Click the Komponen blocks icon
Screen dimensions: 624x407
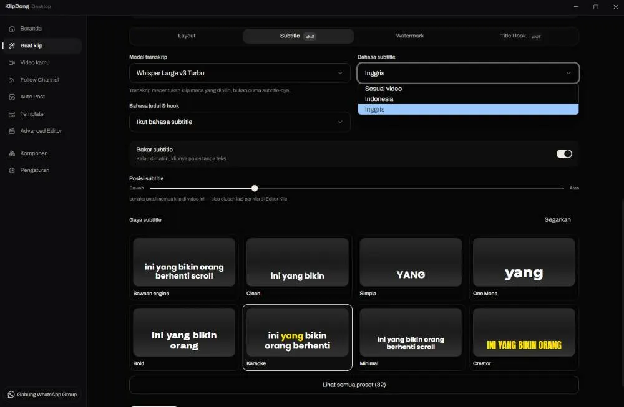point(12,153)
